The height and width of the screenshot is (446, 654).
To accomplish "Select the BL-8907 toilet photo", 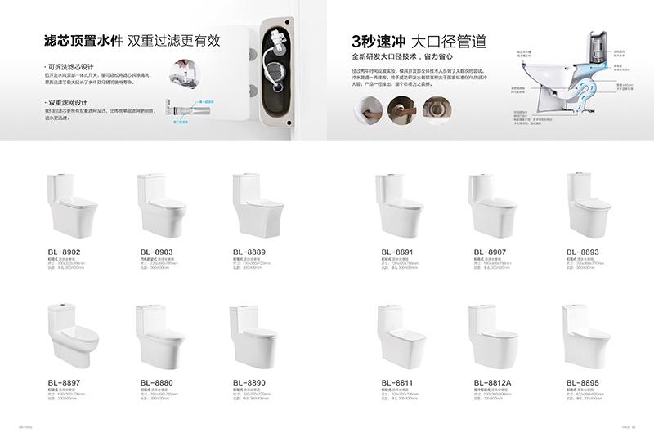I will [493, 205].
